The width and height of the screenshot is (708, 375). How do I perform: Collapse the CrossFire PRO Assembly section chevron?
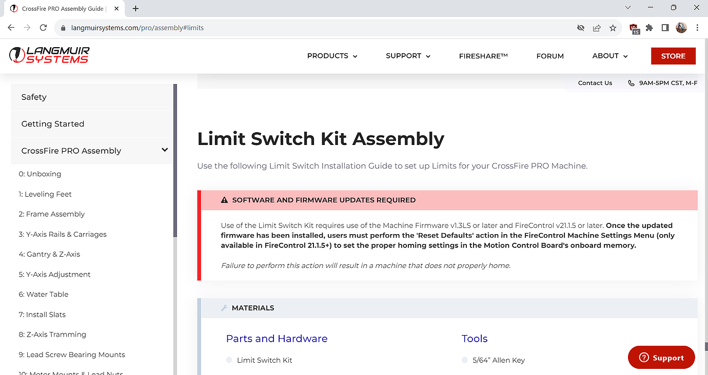tap(164, 150)
